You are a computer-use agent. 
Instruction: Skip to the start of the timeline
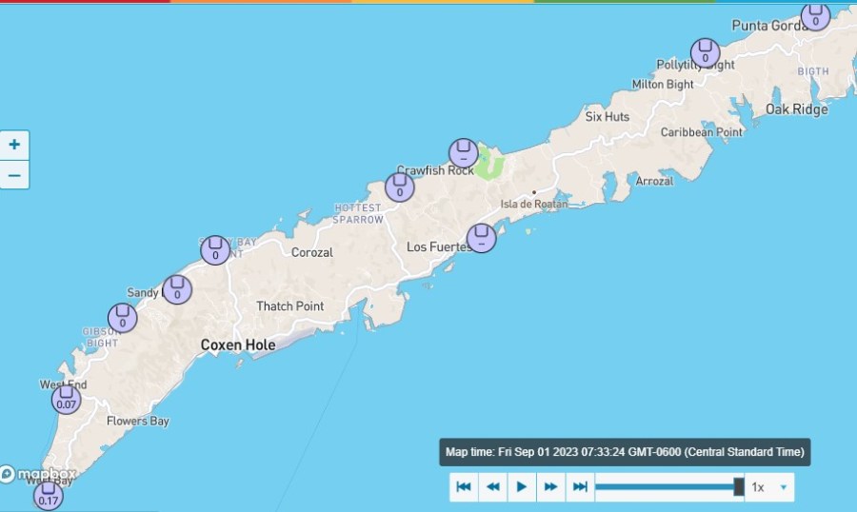pos(464,487)
